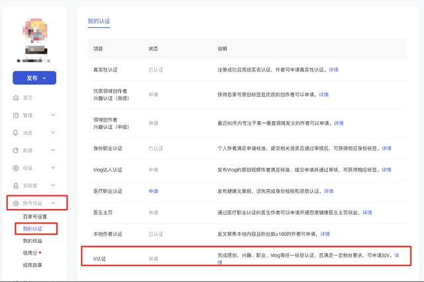The height and width of the screenshot is (282, 424).
Task: Open 详情 link for 医疗职业认证
Action: [x=329, y=191]
